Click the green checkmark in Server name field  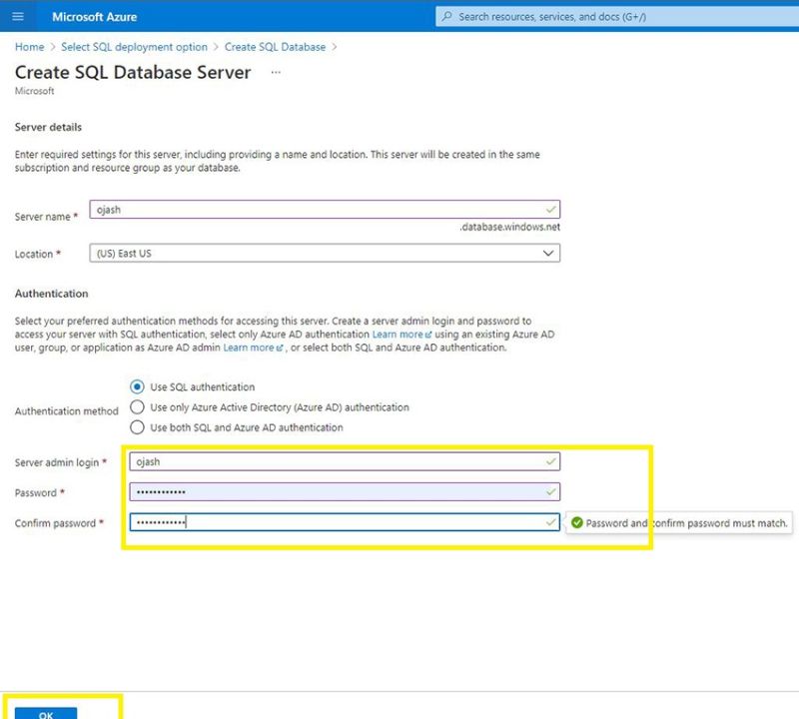tap(549, 209)
